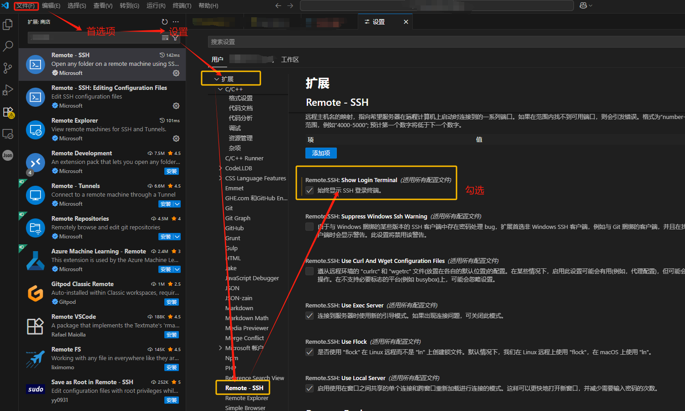
Task: Select Git Graph in settings tree
Action: [238, 218]
